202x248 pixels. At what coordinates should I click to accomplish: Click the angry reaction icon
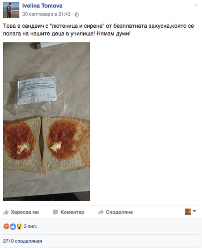tap(6, 227)
